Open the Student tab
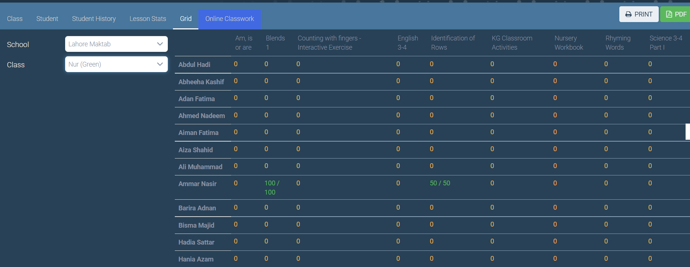 point(47,19)
